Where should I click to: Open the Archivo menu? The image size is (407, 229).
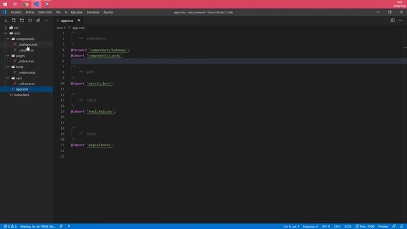click(16, 12)
